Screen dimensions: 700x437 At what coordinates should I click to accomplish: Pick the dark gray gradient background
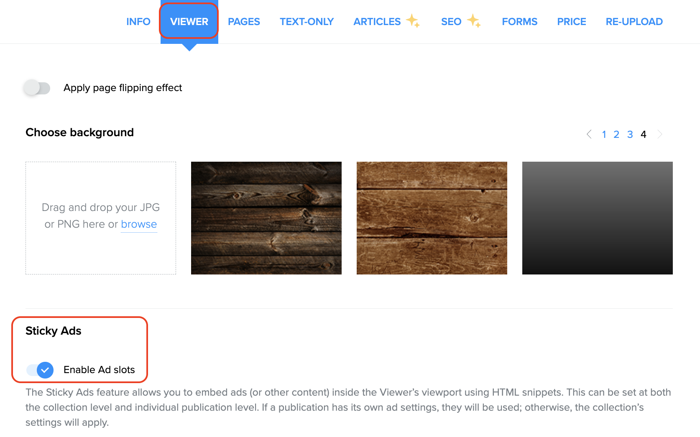pyautogui.click(x=598, y=218)
